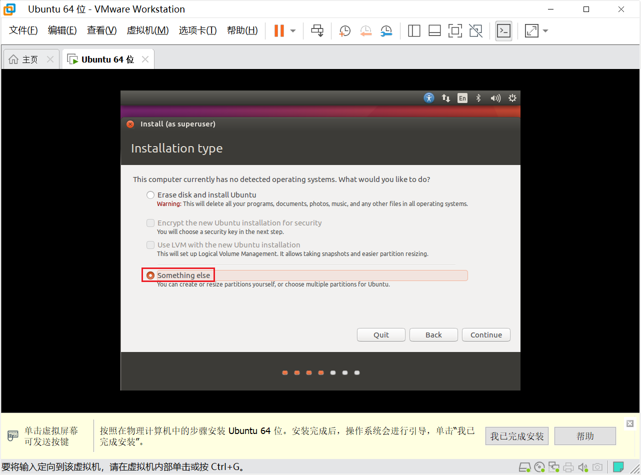Send Ctrl+Alt+Del to the virtual machine
641x475 pixels.
[317, 30]
